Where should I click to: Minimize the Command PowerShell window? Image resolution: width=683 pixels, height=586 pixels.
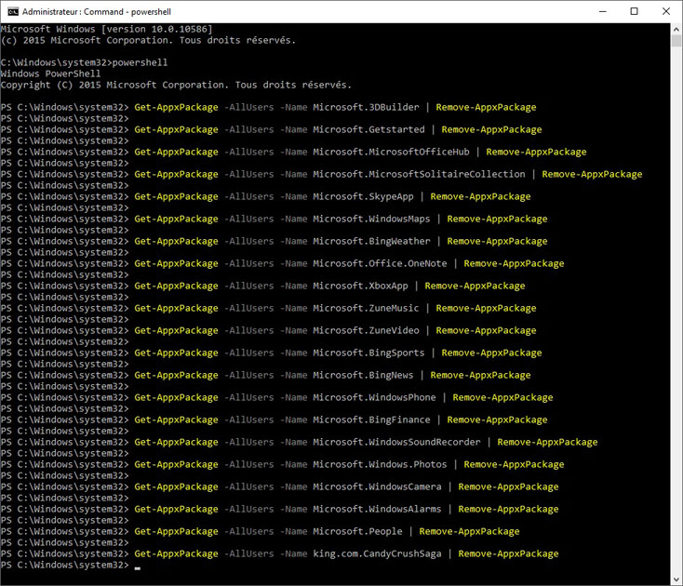tap(603, 12)
